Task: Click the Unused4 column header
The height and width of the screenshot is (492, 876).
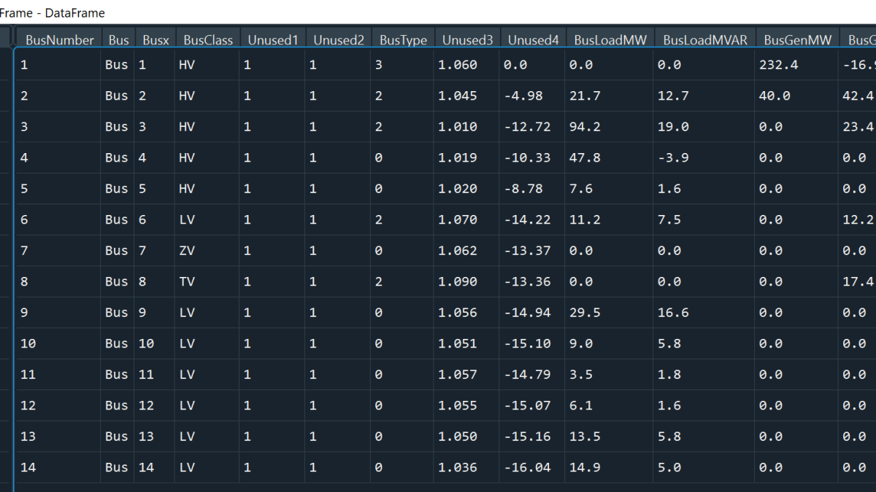Action: point(533,40)
